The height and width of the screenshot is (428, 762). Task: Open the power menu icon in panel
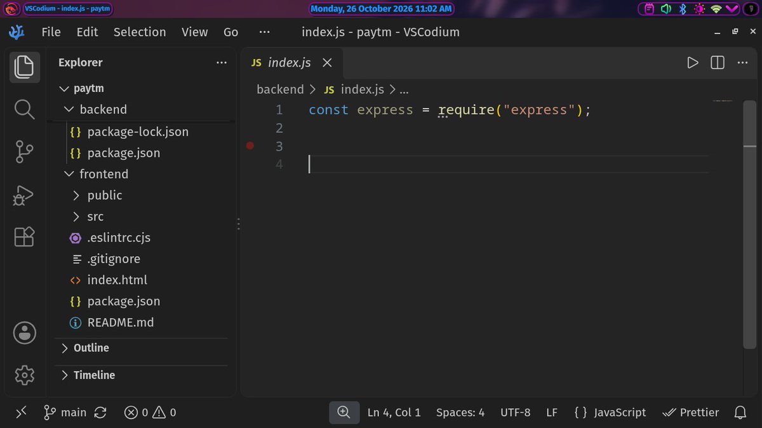point(750,9)
